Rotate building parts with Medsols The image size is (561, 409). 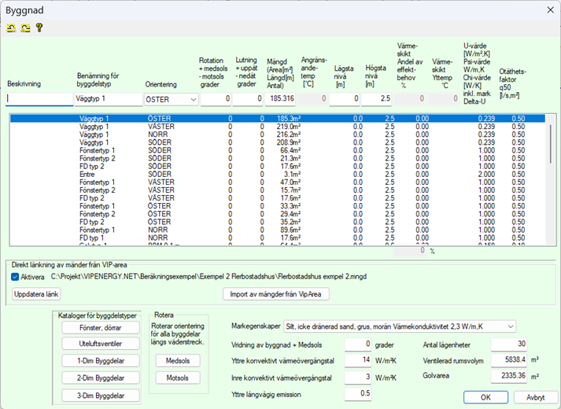(x=178, y=360)
